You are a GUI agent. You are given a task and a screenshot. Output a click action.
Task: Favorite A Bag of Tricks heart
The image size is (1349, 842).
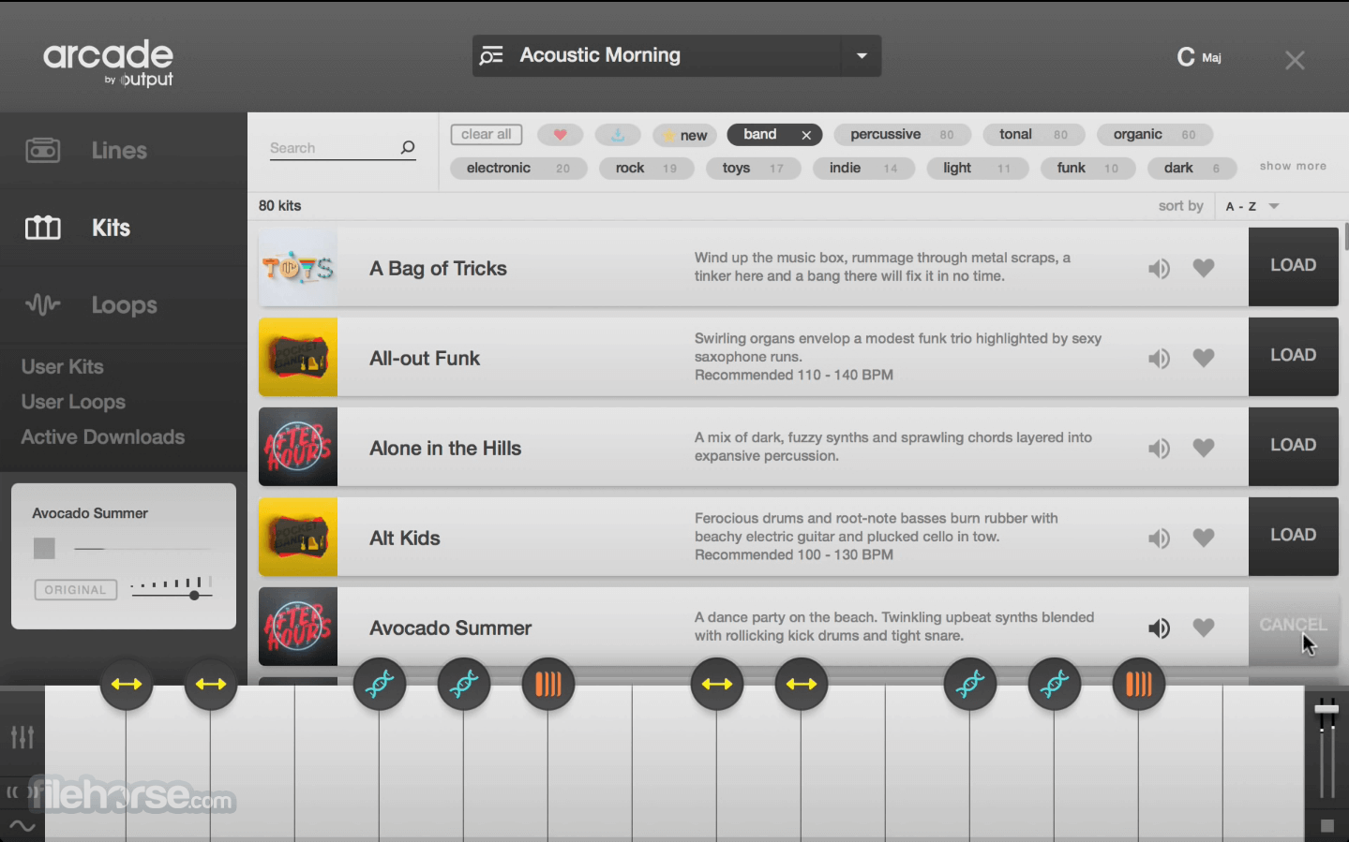[1204, 269]
